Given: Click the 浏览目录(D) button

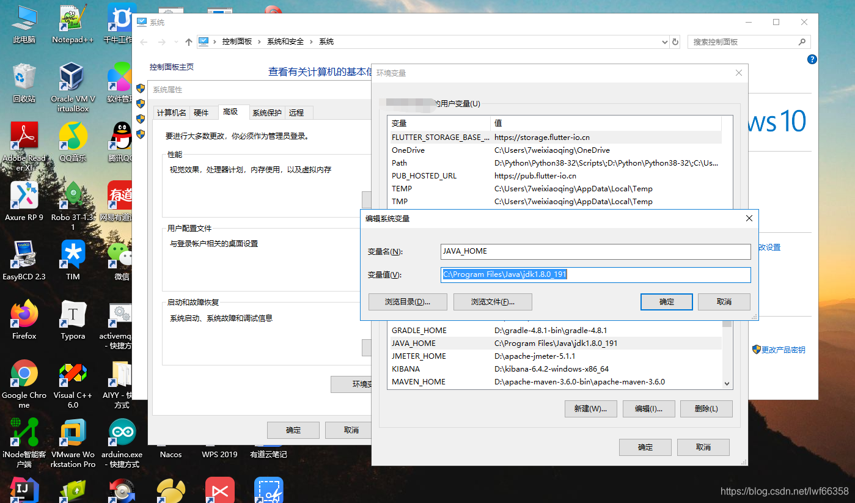Looking at the screenshot, I should pos(408,301).
